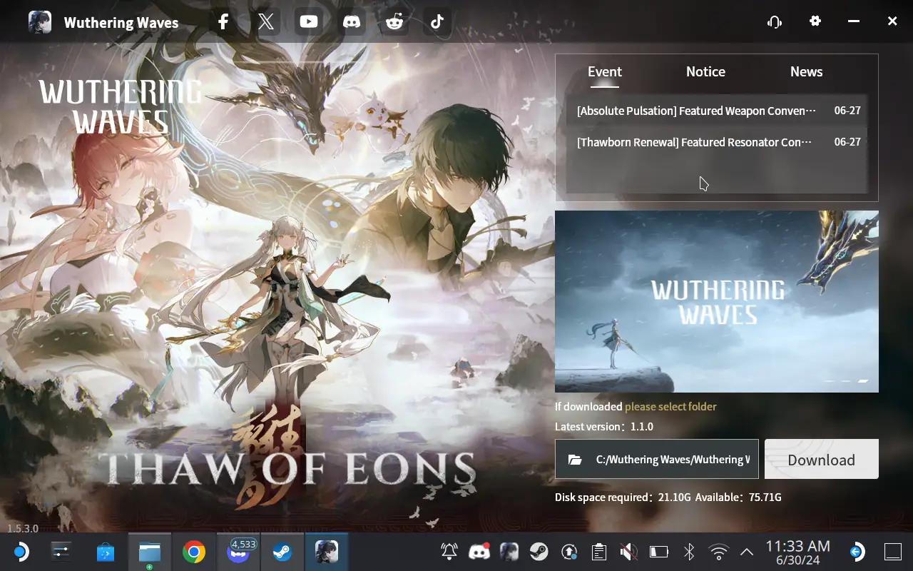This screenshot has height=571, width=913.
Task: Open the YouTube channel icon
Action: click(x=309, y=21)
